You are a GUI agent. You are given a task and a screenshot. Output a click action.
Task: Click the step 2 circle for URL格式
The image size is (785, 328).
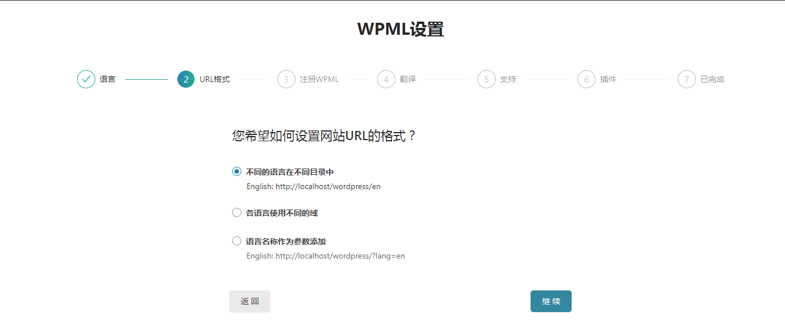(x=186, y=79)
